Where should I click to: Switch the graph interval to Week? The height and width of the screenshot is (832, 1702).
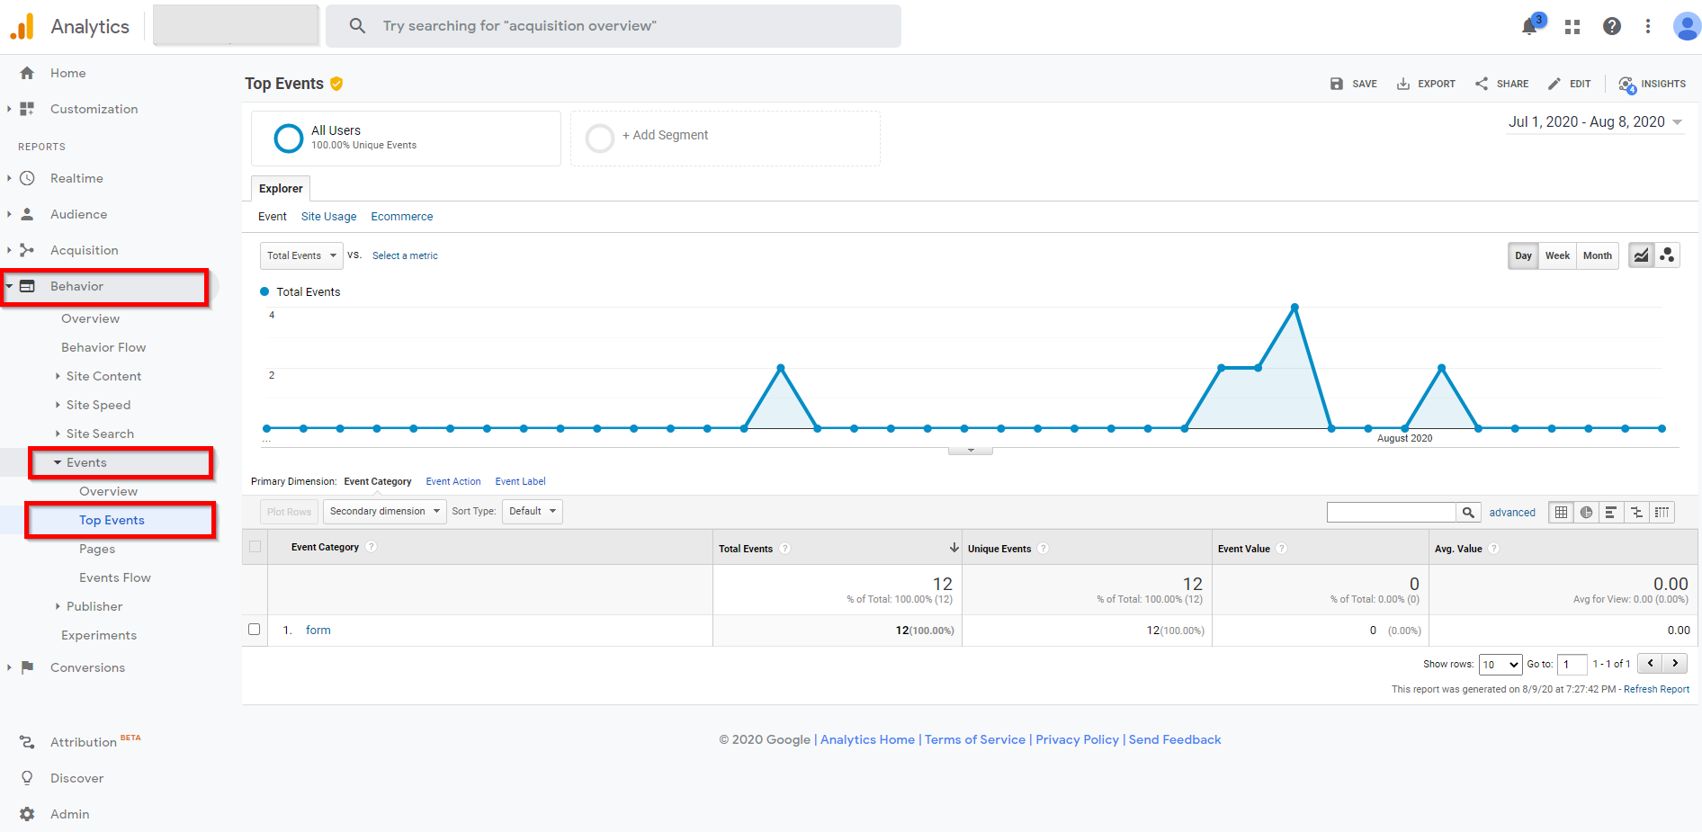click(1557, 255)
